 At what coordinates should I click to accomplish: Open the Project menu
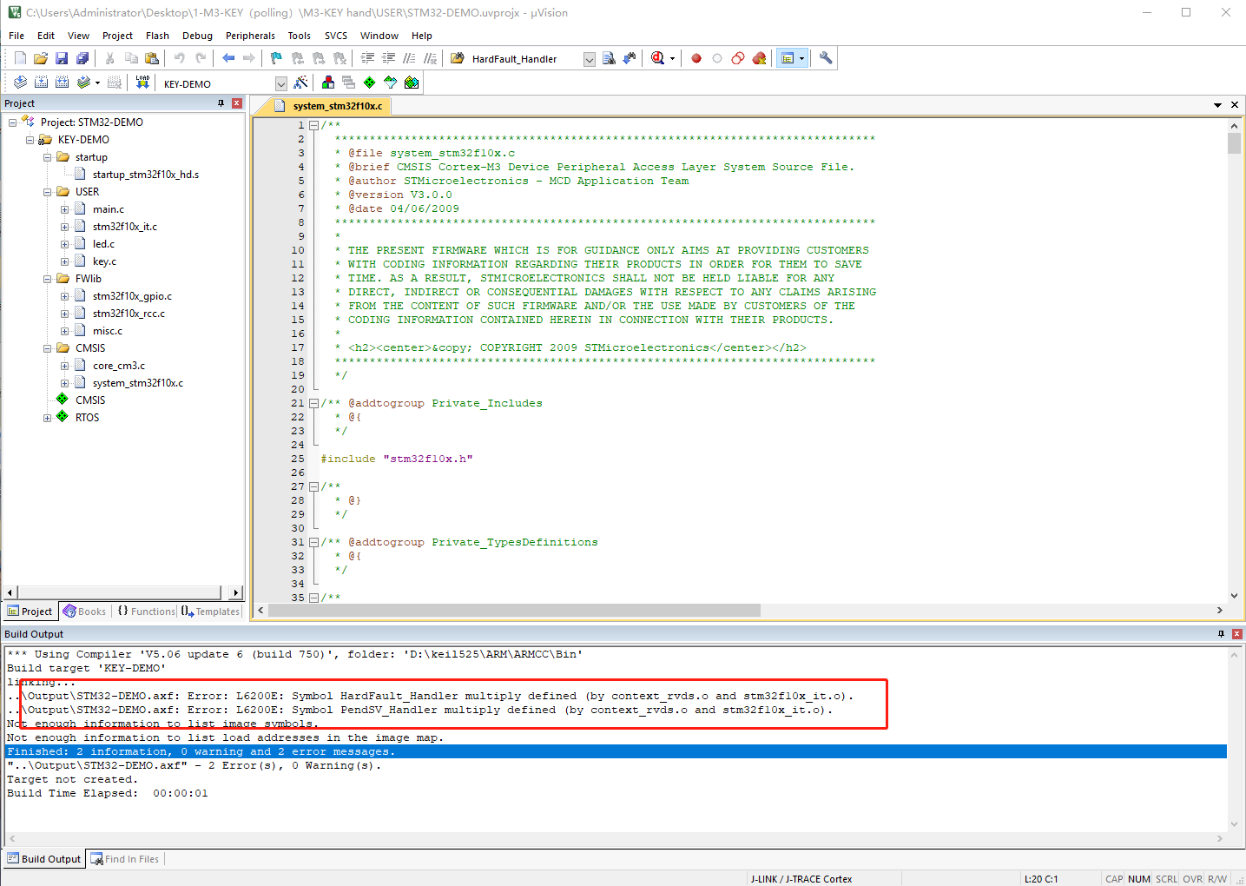[x=117, y=36]
